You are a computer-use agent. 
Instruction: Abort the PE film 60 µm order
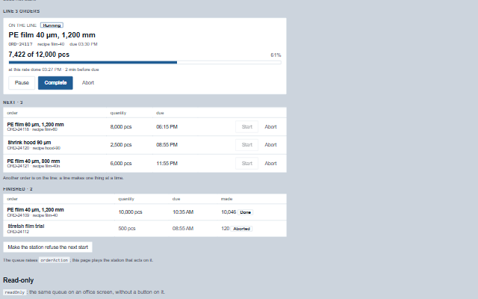[x=270, y=126]
